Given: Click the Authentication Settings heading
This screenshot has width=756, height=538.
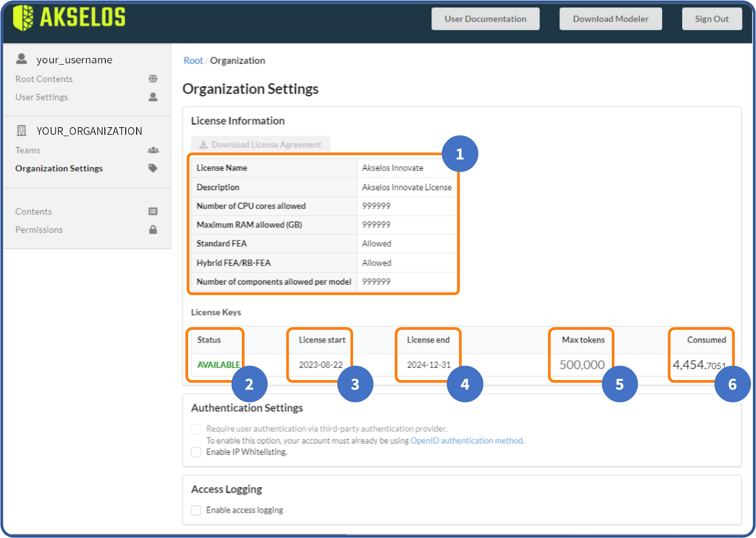Looking at the screenshot, I should [x=247, y=408].
